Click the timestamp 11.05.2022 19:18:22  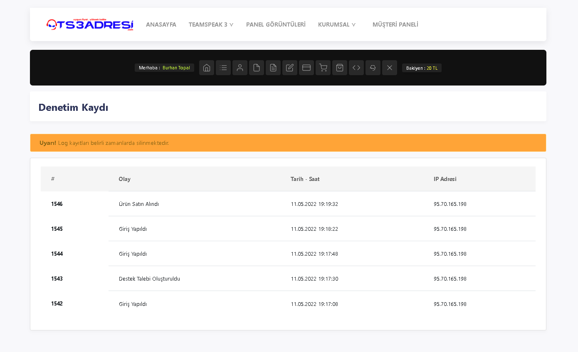(x=314, y=229)
